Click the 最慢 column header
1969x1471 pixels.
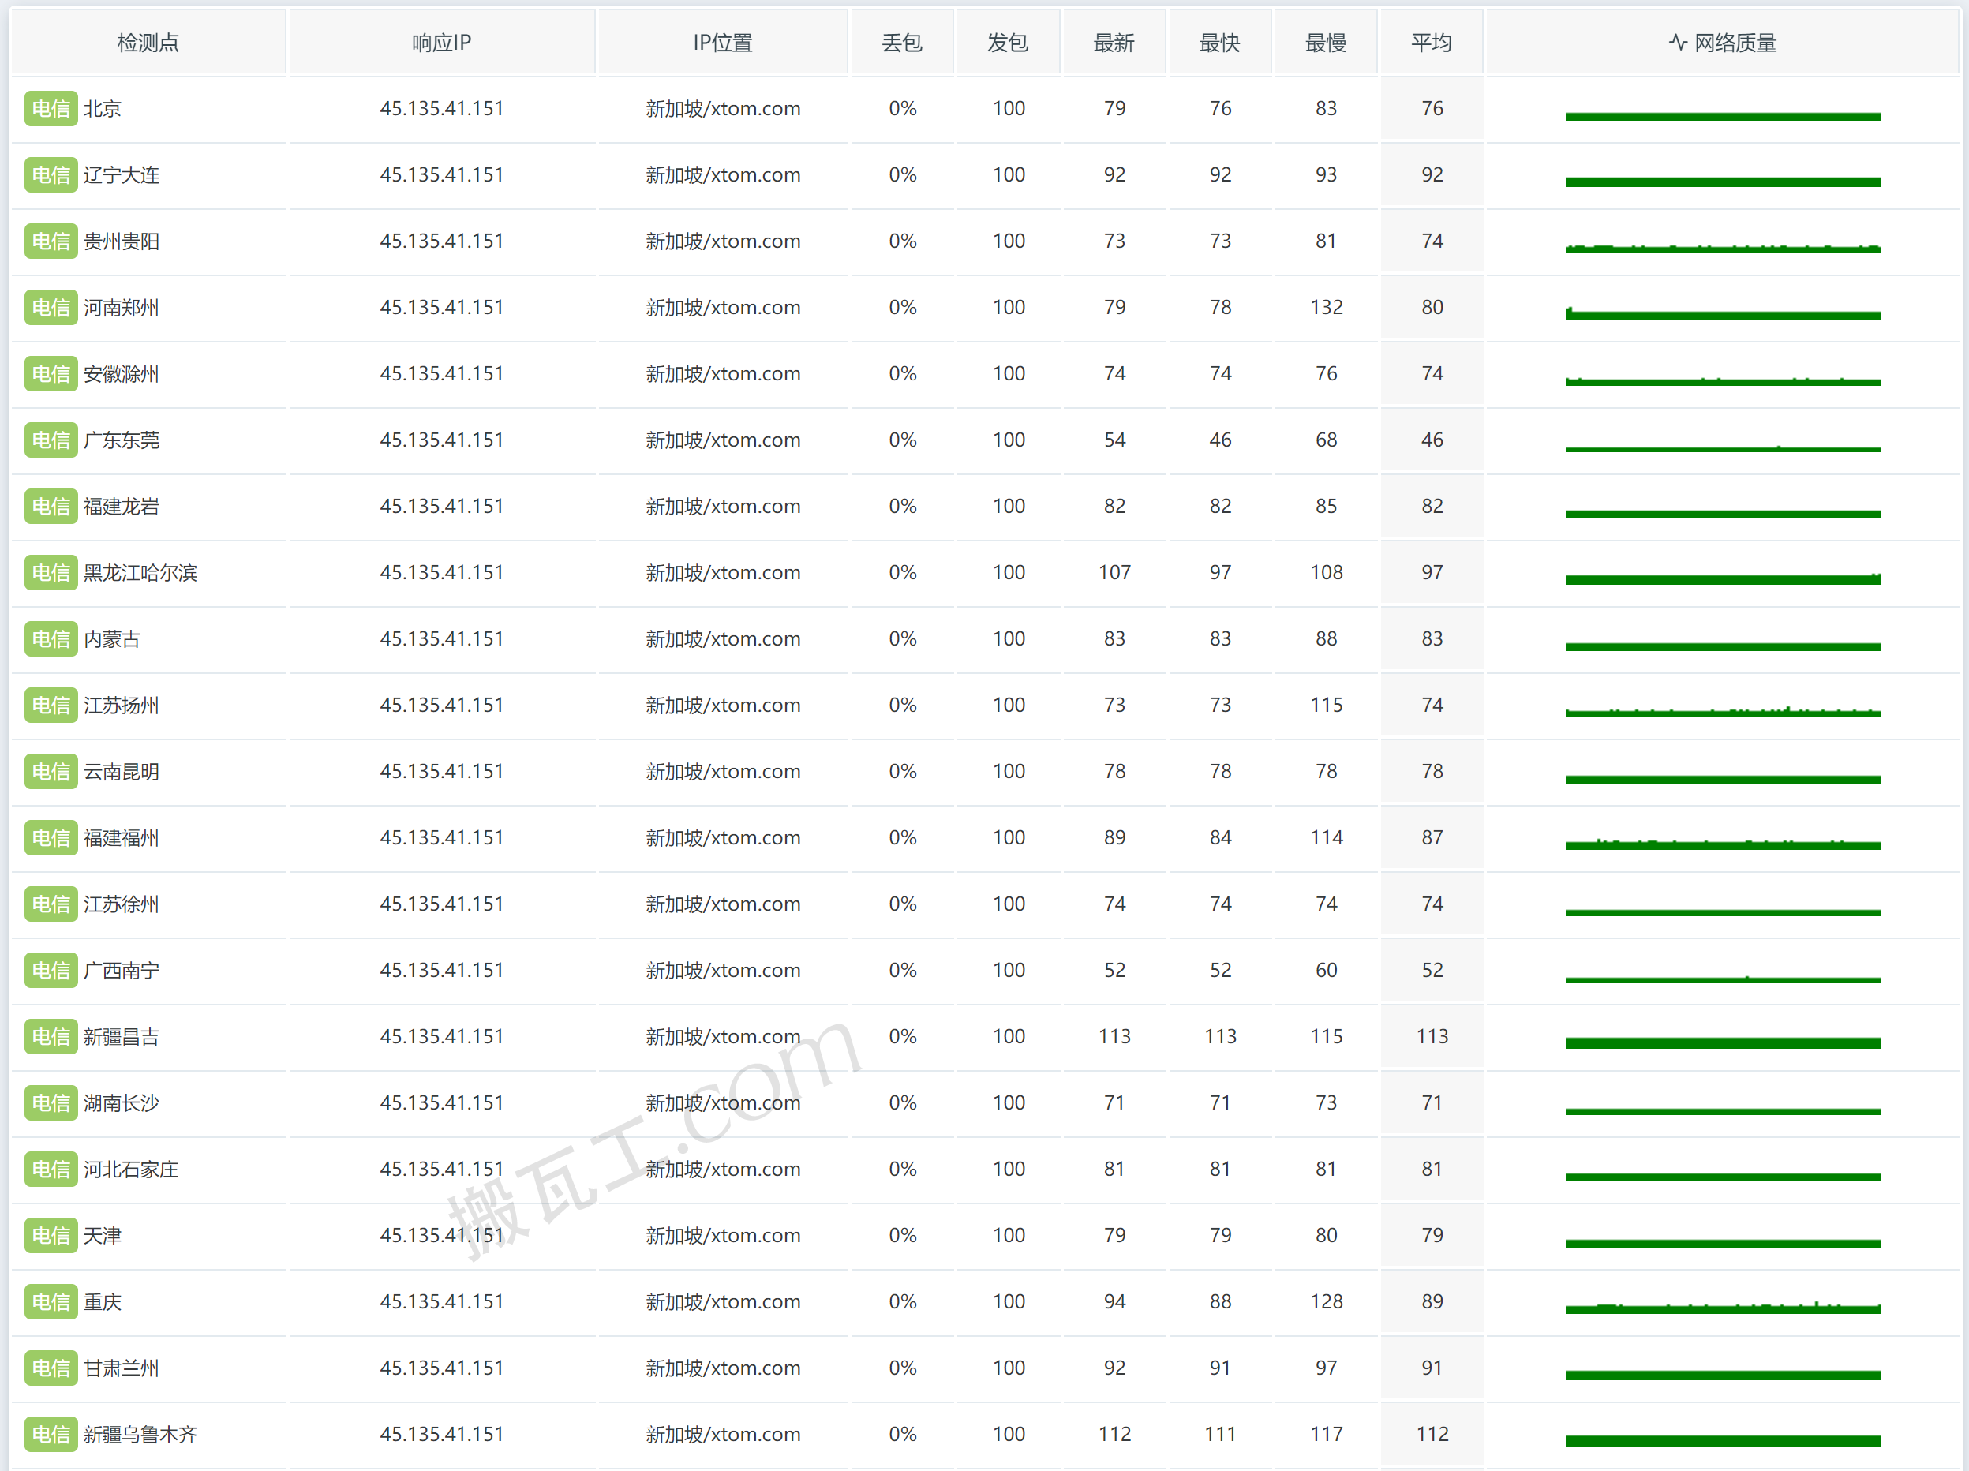pyautogui.click(x=1326, y=43)
